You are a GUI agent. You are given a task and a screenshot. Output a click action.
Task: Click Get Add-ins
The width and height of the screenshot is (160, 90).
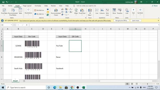[39, 10]
